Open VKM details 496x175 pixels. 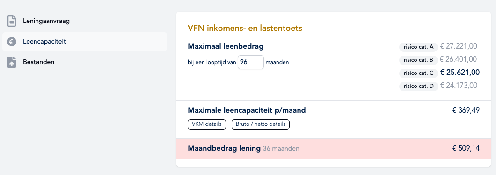(207, 124)
